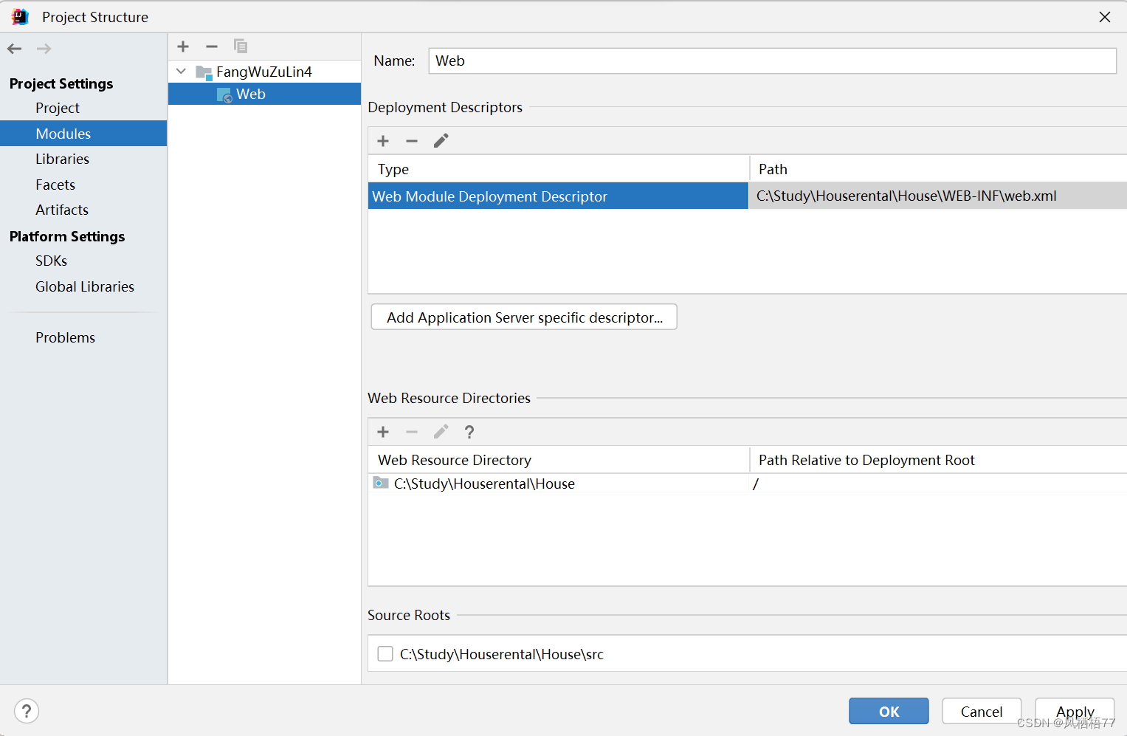Image resolution: width=1127 pixels, height=736 pixels.
Task: Click the back navigation arrow
Action: [13, 48]
